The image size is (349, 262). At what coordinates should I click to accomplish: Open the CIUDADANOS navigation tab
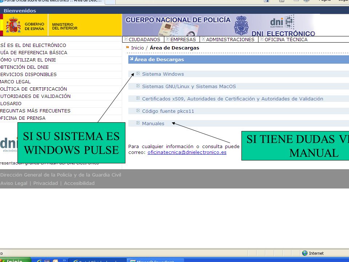(144, 39)
